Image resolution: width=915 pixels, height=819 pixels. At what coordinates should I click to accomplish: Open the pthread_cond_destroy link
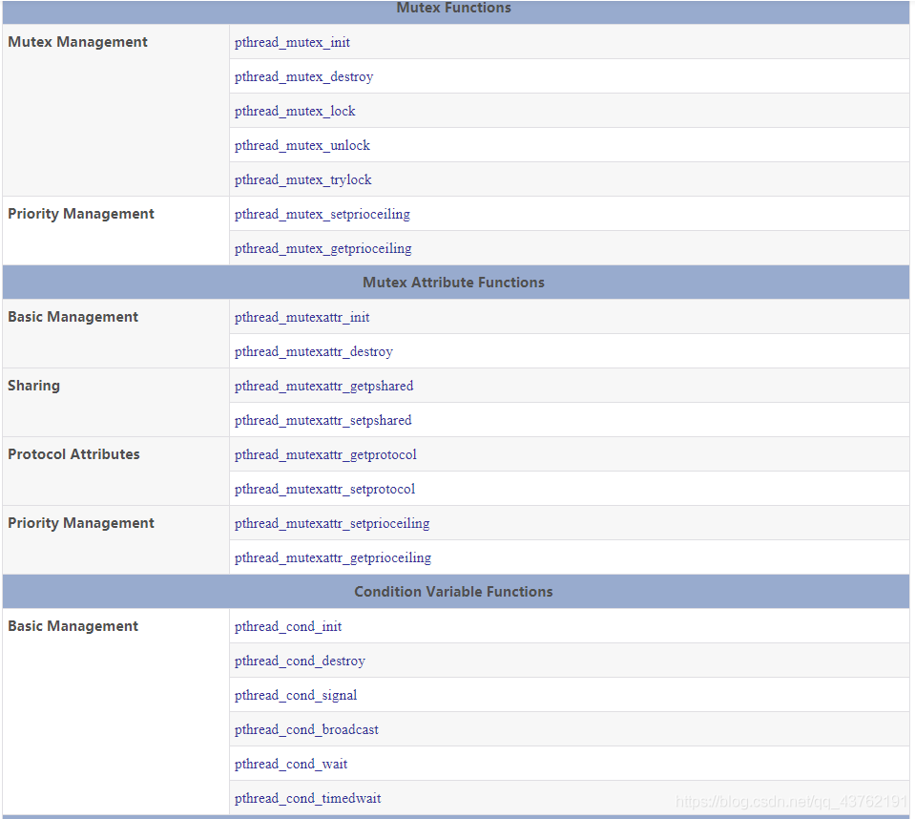[x=300, y=661]
